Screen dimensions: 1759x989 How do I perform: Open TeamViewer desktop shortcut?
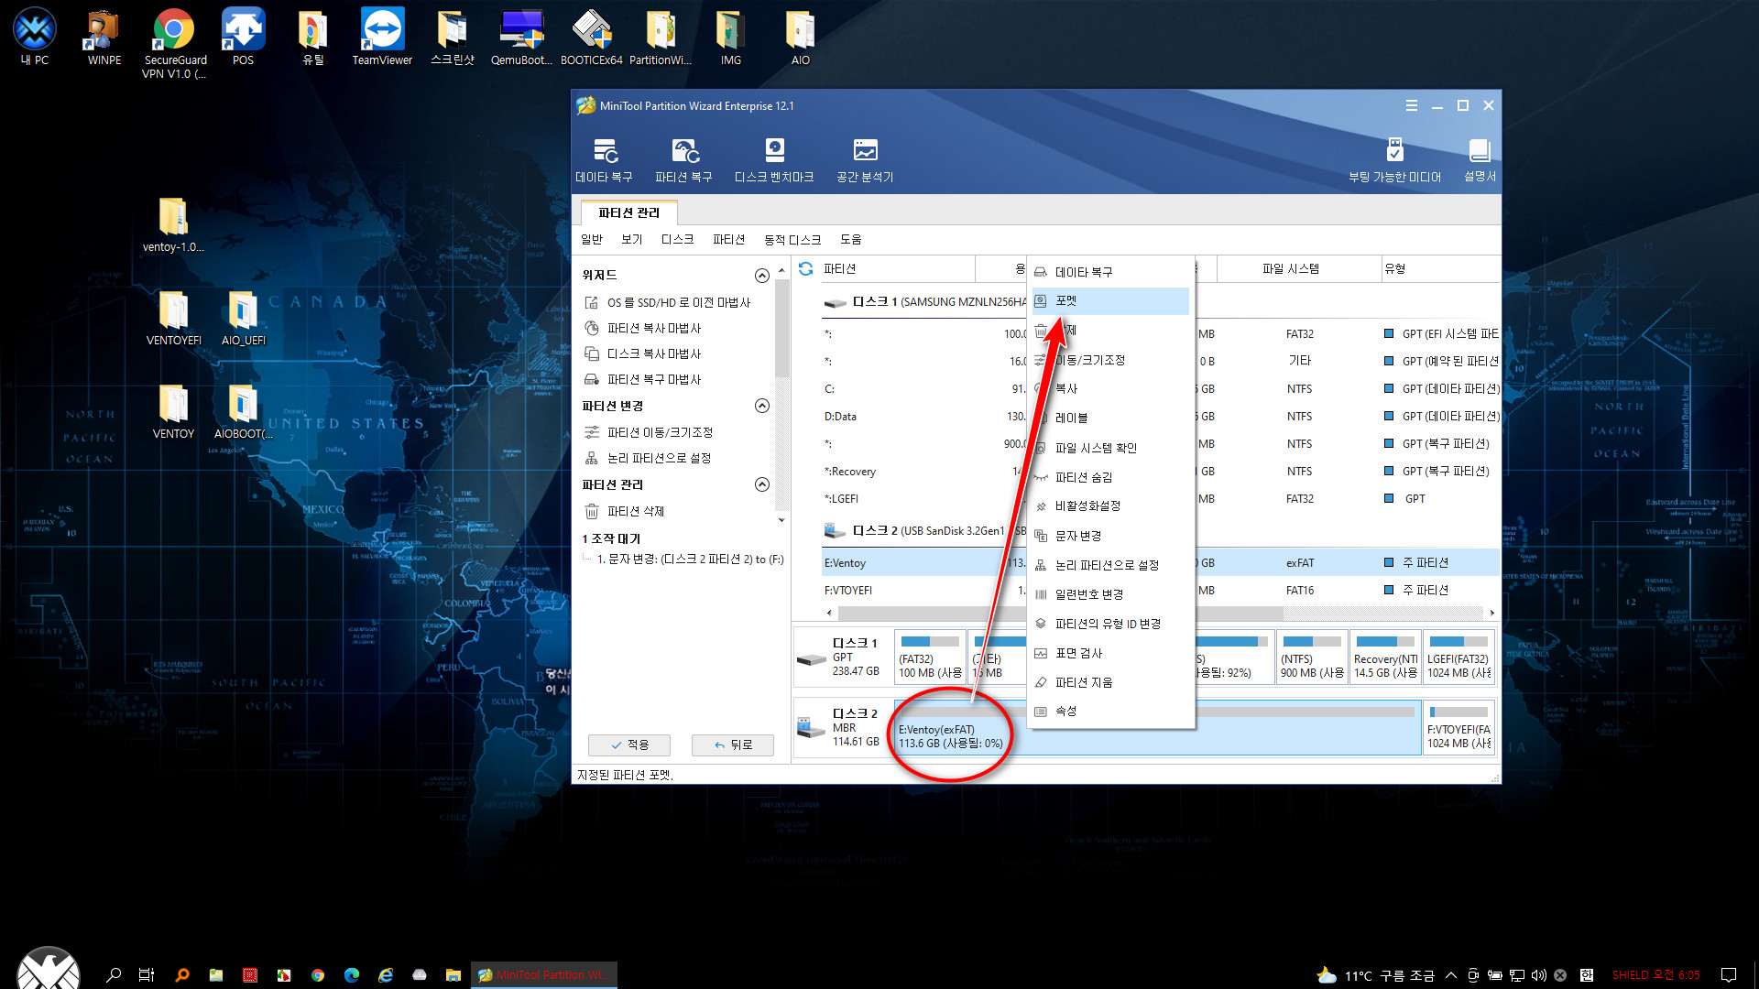coord(382,37)
